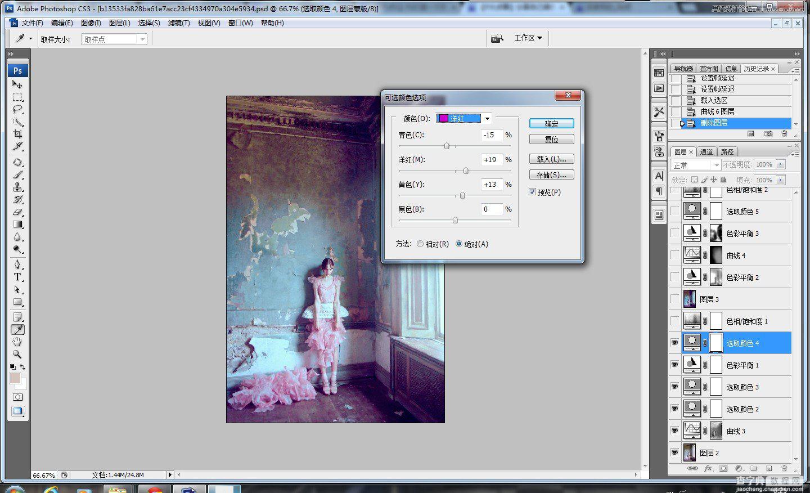Click the 复位 reset button

tap(552, 140)
